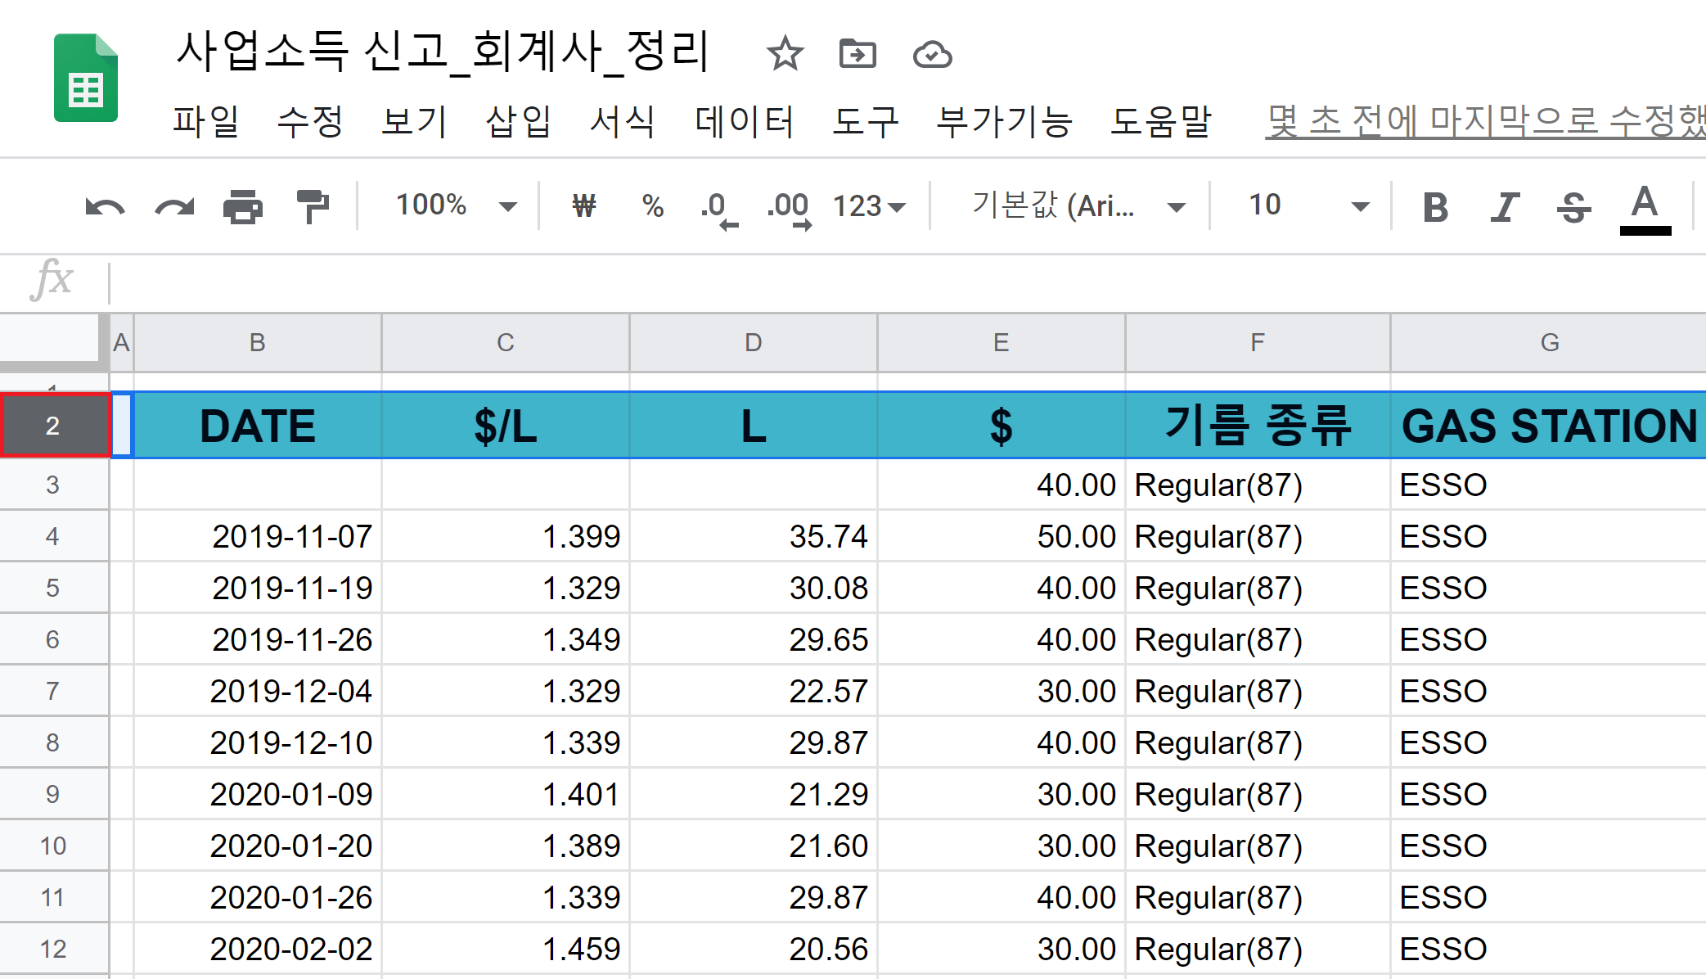Open the 데이터 menu

click(x=744, y=122)
